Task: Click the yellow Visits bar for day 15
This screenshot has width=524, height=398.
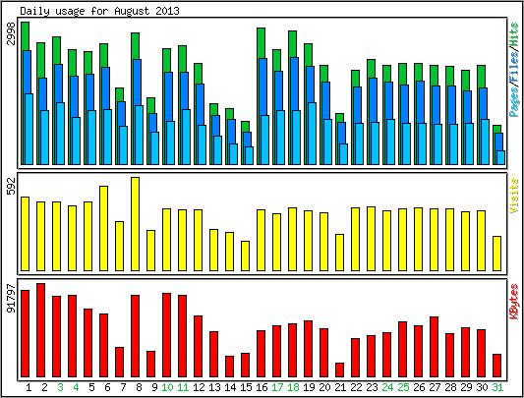Action: 246,256
